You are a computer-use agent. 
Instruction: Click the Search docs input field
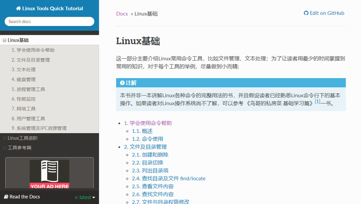tap(49, 22)
